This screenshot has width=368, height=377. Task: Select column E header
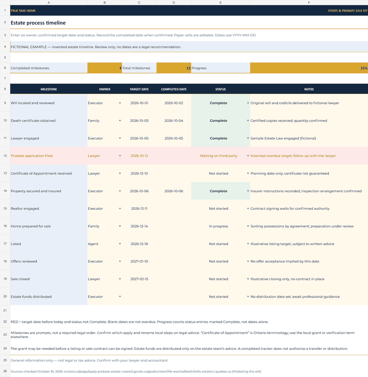pos(221,2)
